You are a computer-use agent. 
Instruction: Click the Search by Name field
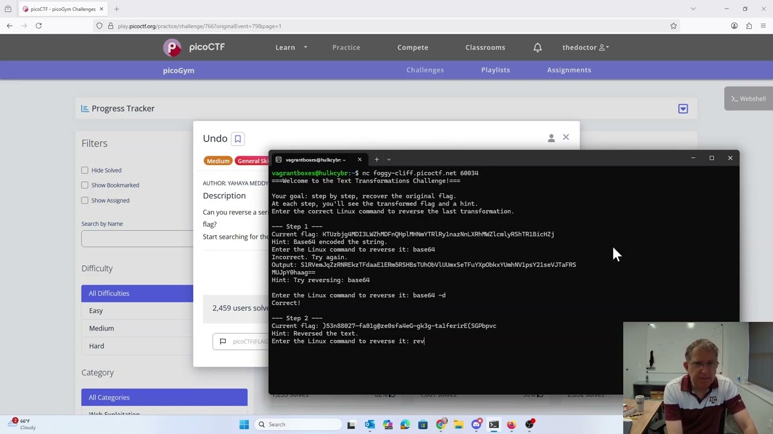(137, 239)
